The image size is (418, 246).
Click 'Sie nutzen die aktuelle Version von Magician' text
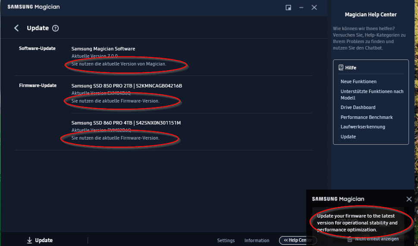pos(119,64)
